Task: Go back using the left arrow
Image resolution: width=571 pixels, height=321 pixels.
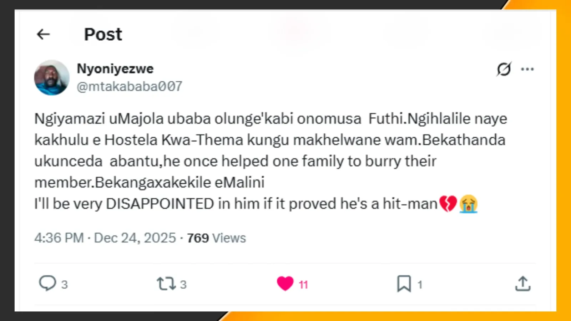Action: pyautogui.click(x=44, y=34)
